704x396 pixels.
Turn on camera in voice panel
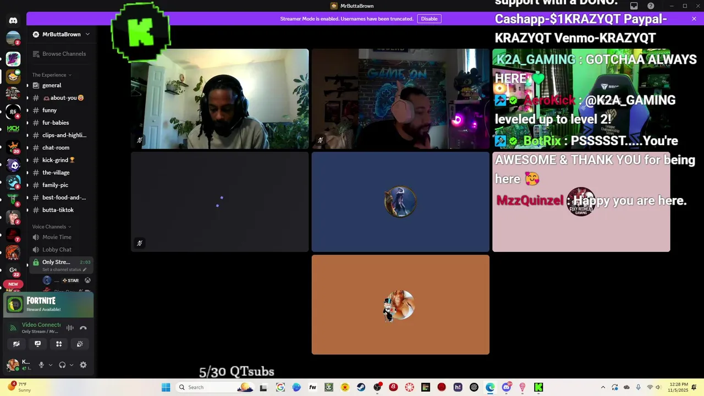coord(16,344)
